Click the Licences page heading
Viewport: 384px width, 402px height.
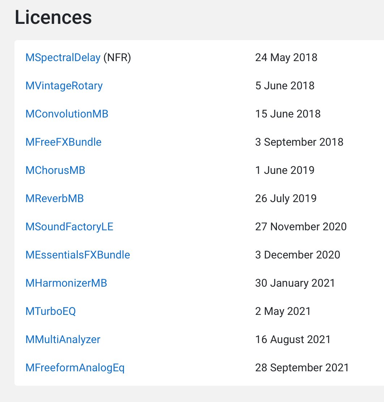point(54,17)
